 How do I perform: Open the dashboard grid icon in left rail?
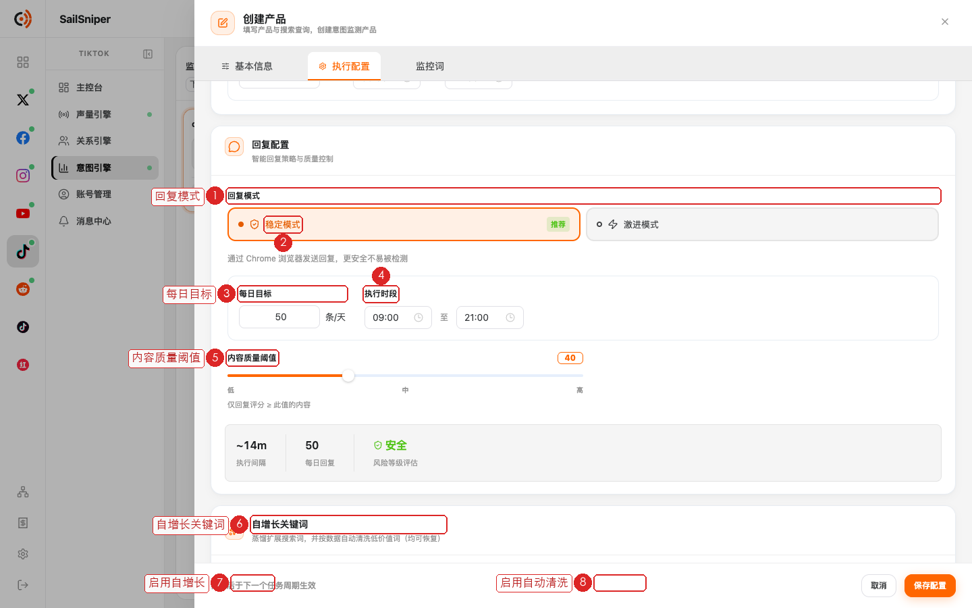[x=23, y=62]
